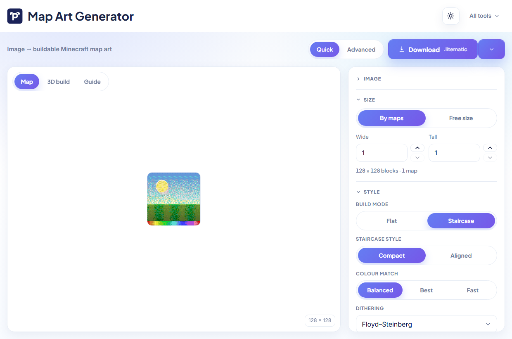The width and height of the screenshot is (512, 339).
Task: Switch to Quick mode
Action: [x=325, y=50]
